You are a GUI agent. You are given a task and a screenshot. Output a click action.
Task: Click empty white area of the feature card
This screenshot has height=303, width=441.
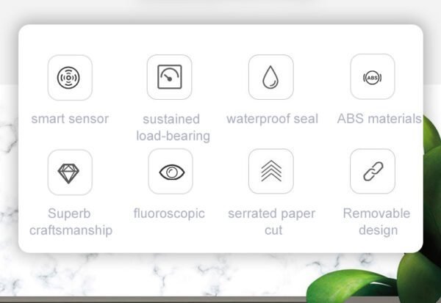(x=219, y=40)
